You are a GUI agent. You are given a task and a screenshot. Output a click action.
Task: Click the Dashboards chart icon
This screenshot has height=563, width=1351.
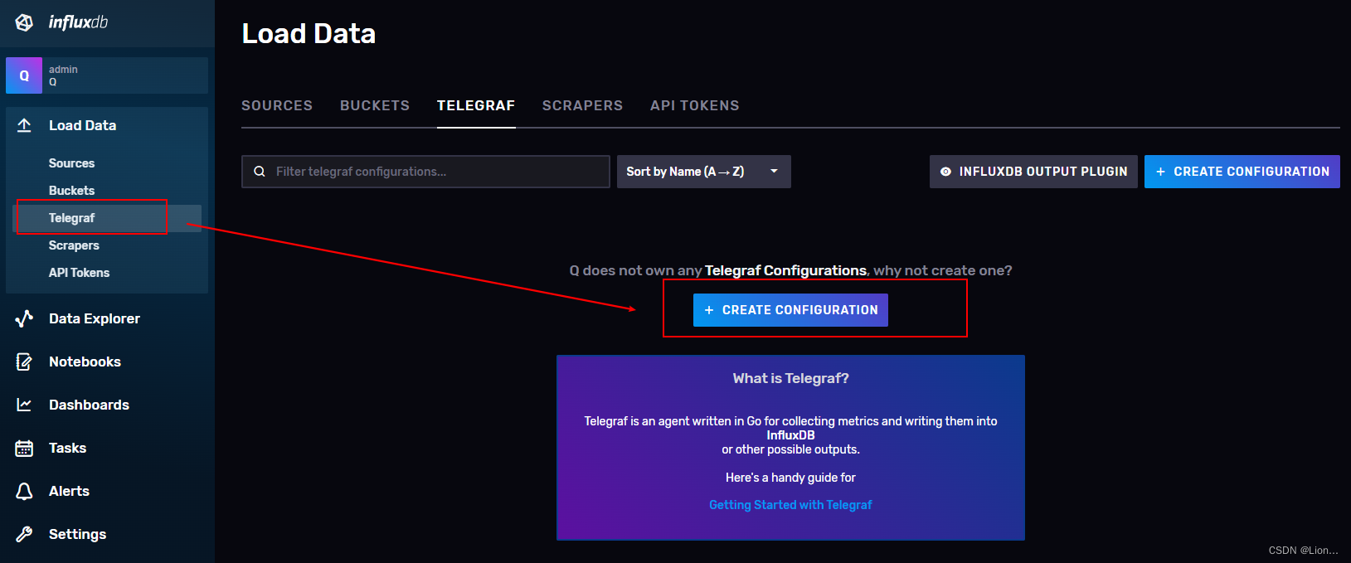tap(24, 405)
